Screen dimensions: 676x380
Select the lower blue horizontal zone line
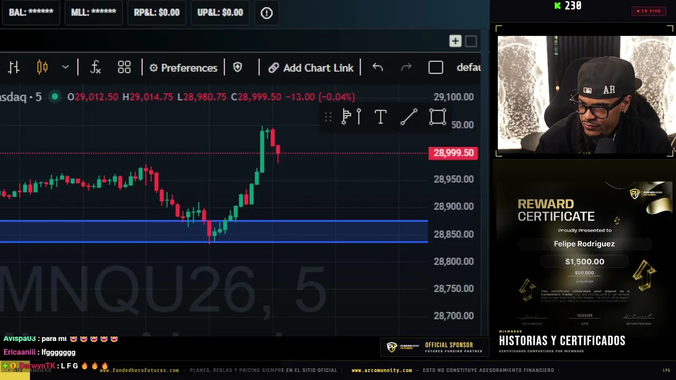pos(214,242)
